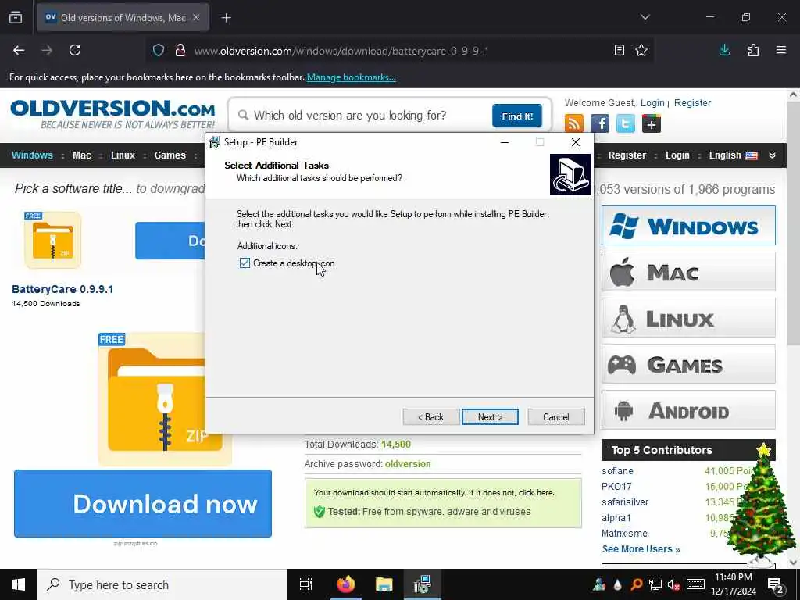The height and width of the screenshot is (600, 800).
Task: Click the PE Builder setup taskbar icon
Action: pos(423,584)
